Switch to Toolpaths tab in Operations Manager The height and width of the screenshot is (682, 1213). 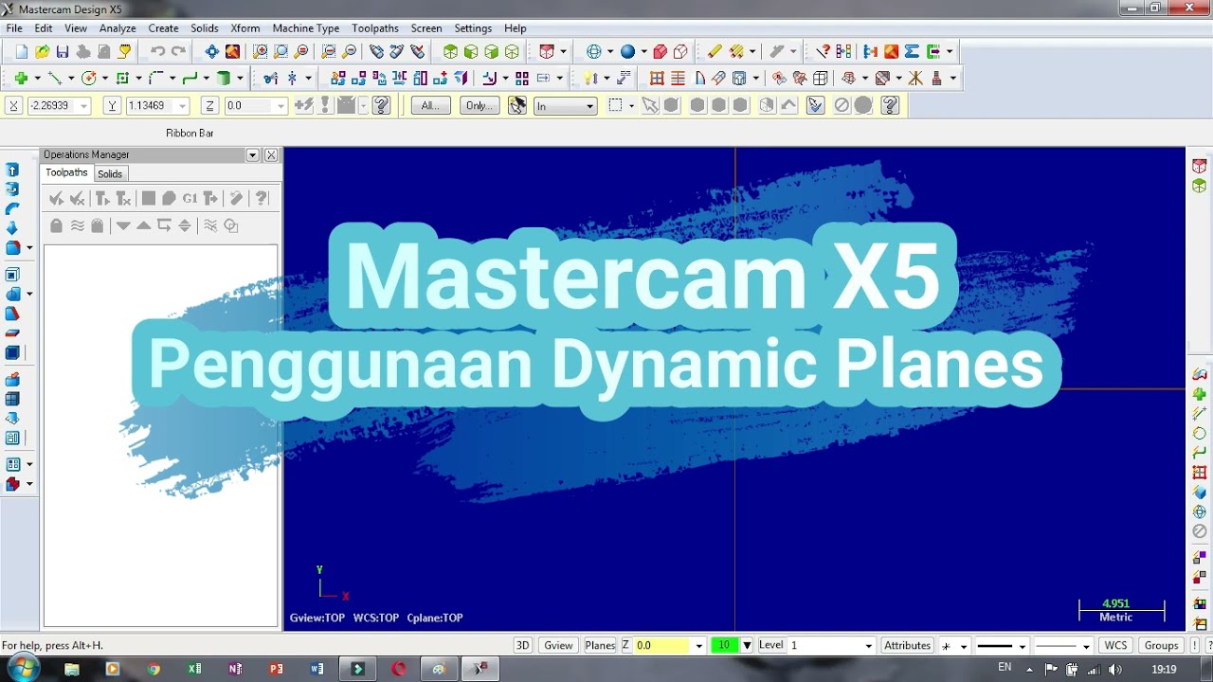[x=66, y=172]
